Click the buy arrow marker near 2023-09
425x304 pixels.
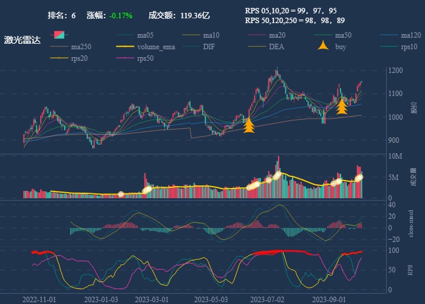342,106
